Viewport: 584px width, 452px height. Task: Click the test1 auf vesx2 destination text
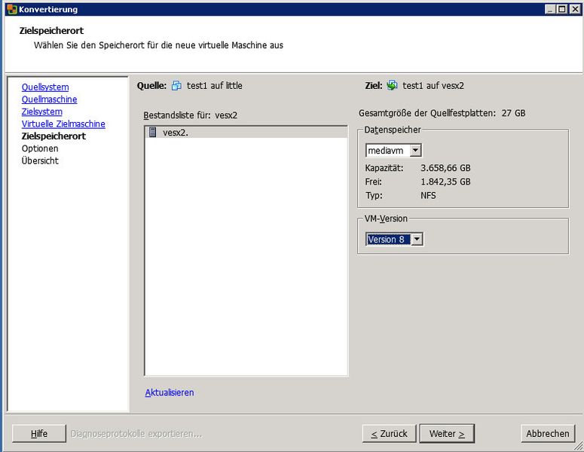tap(433, 86)
